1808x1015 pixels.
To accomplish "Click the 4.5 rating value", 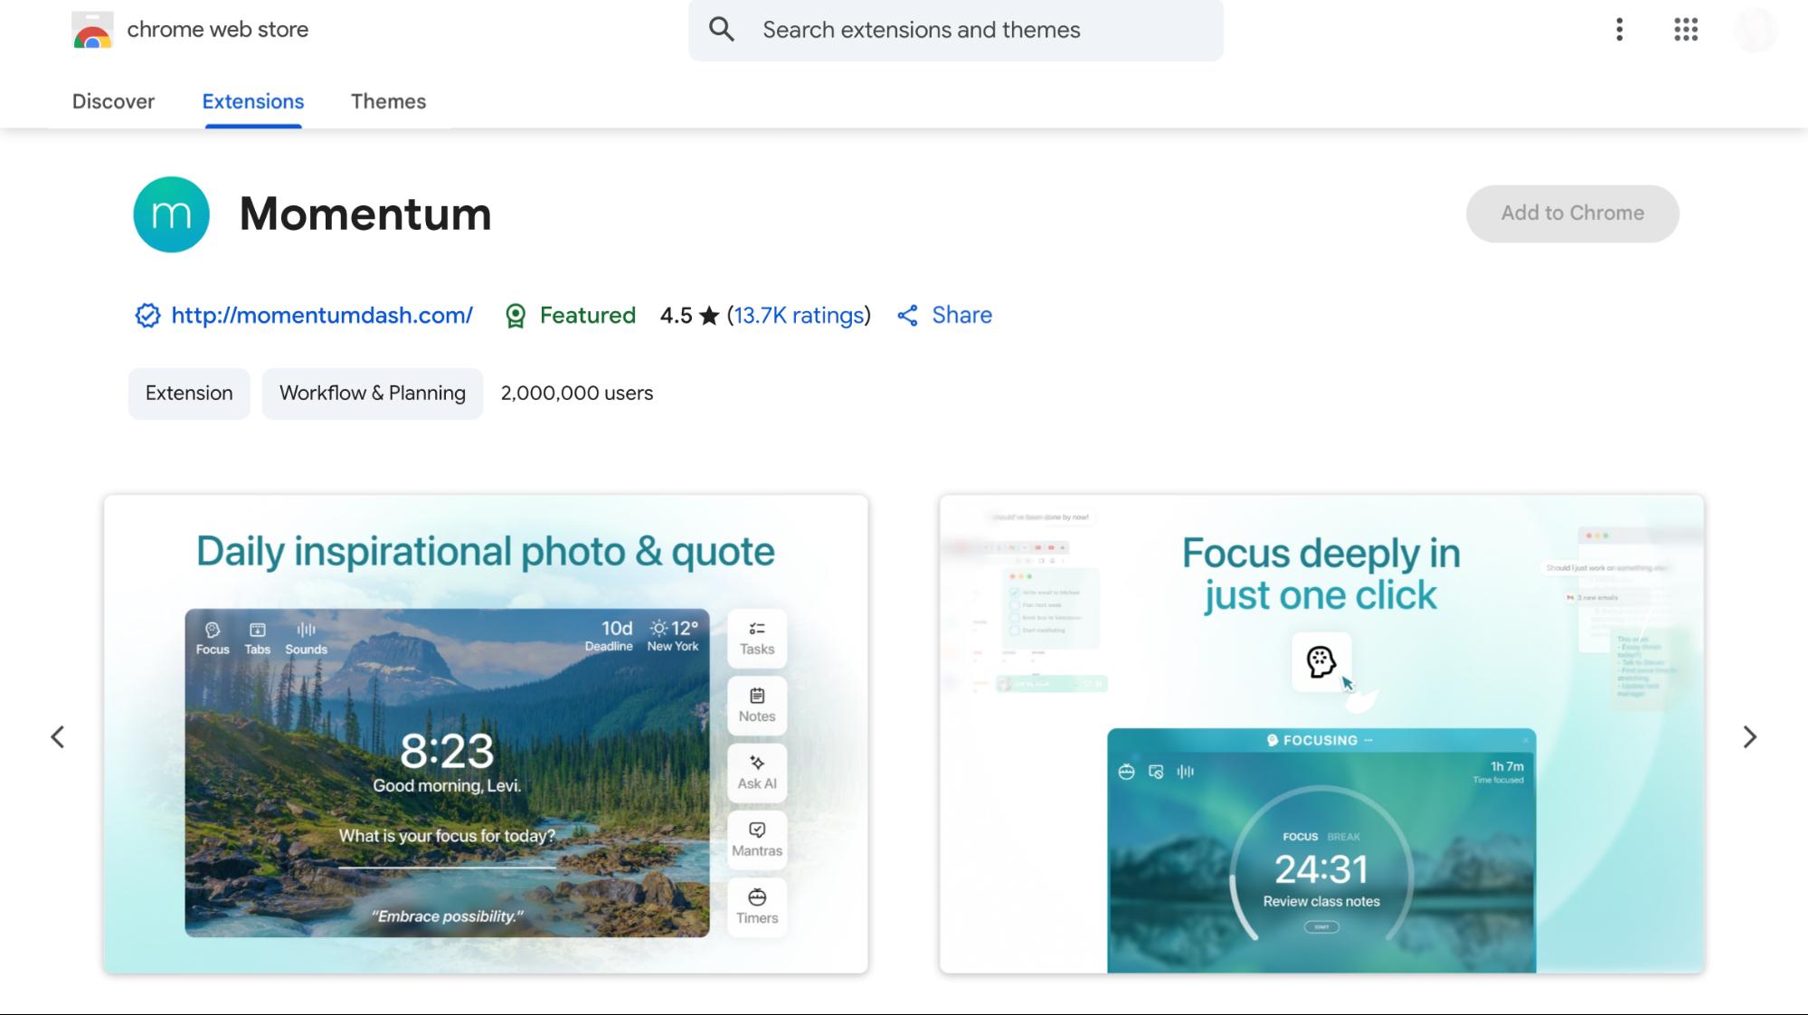I will [x=676, y=316].
